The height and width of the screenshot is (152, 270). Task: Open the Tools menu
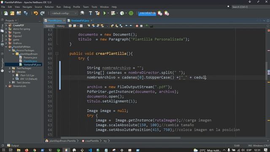pyautogui.click(x=94, y=7)
